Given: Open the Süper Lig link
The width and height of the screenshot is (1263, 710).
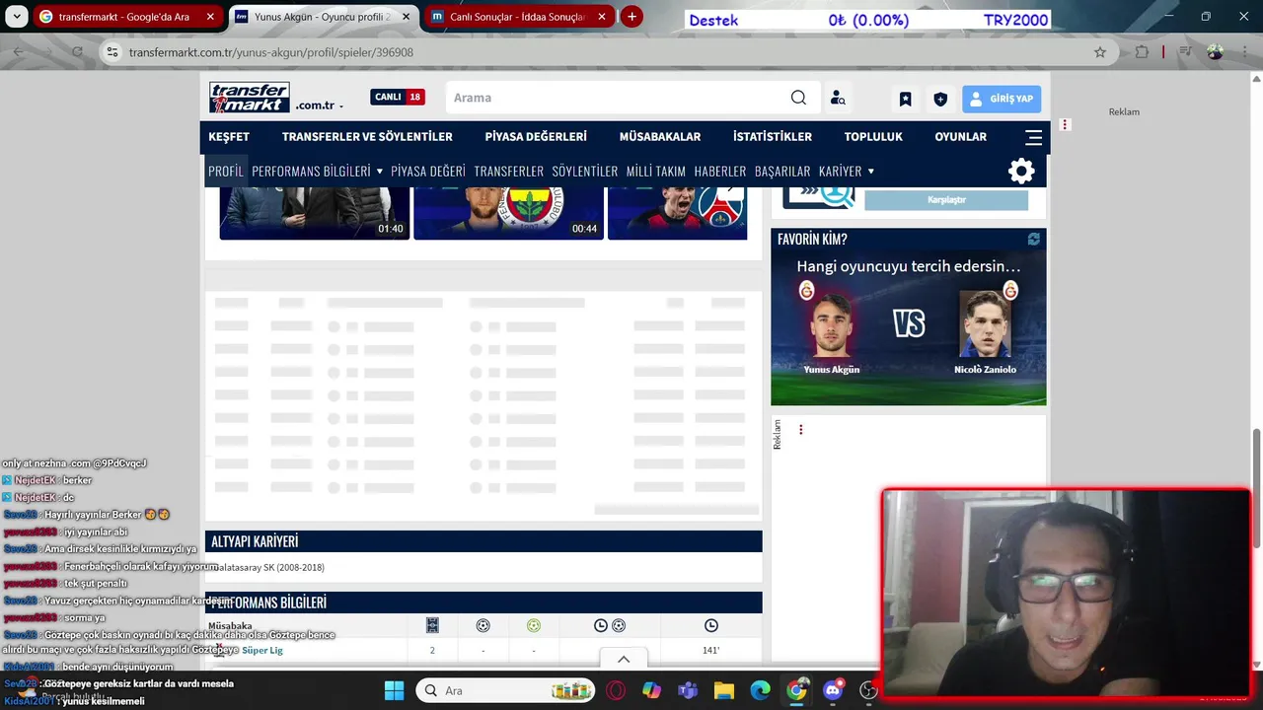Looking at the screenshot, I should point(262,651).
